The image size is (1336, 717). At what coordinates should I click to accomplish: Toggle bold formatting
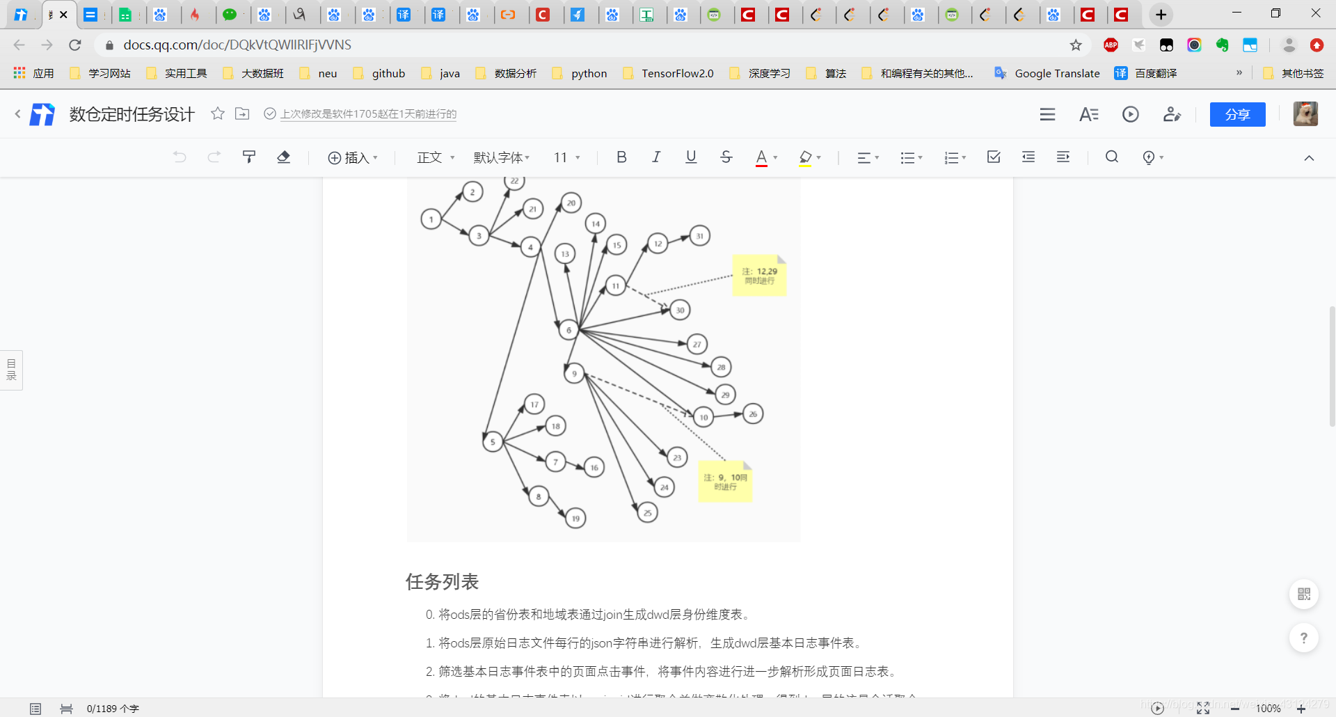pyautogui.click(x=621, y=157)
